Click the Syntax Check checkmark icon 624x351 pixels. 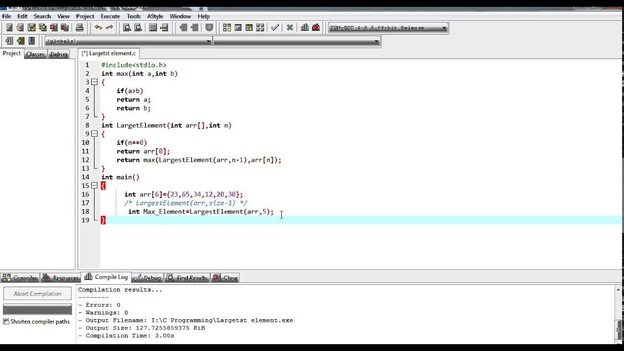click(275, 28)
